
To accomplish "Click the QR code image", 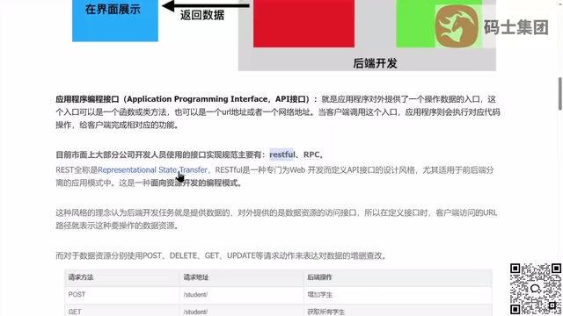I will click(536, 289).
